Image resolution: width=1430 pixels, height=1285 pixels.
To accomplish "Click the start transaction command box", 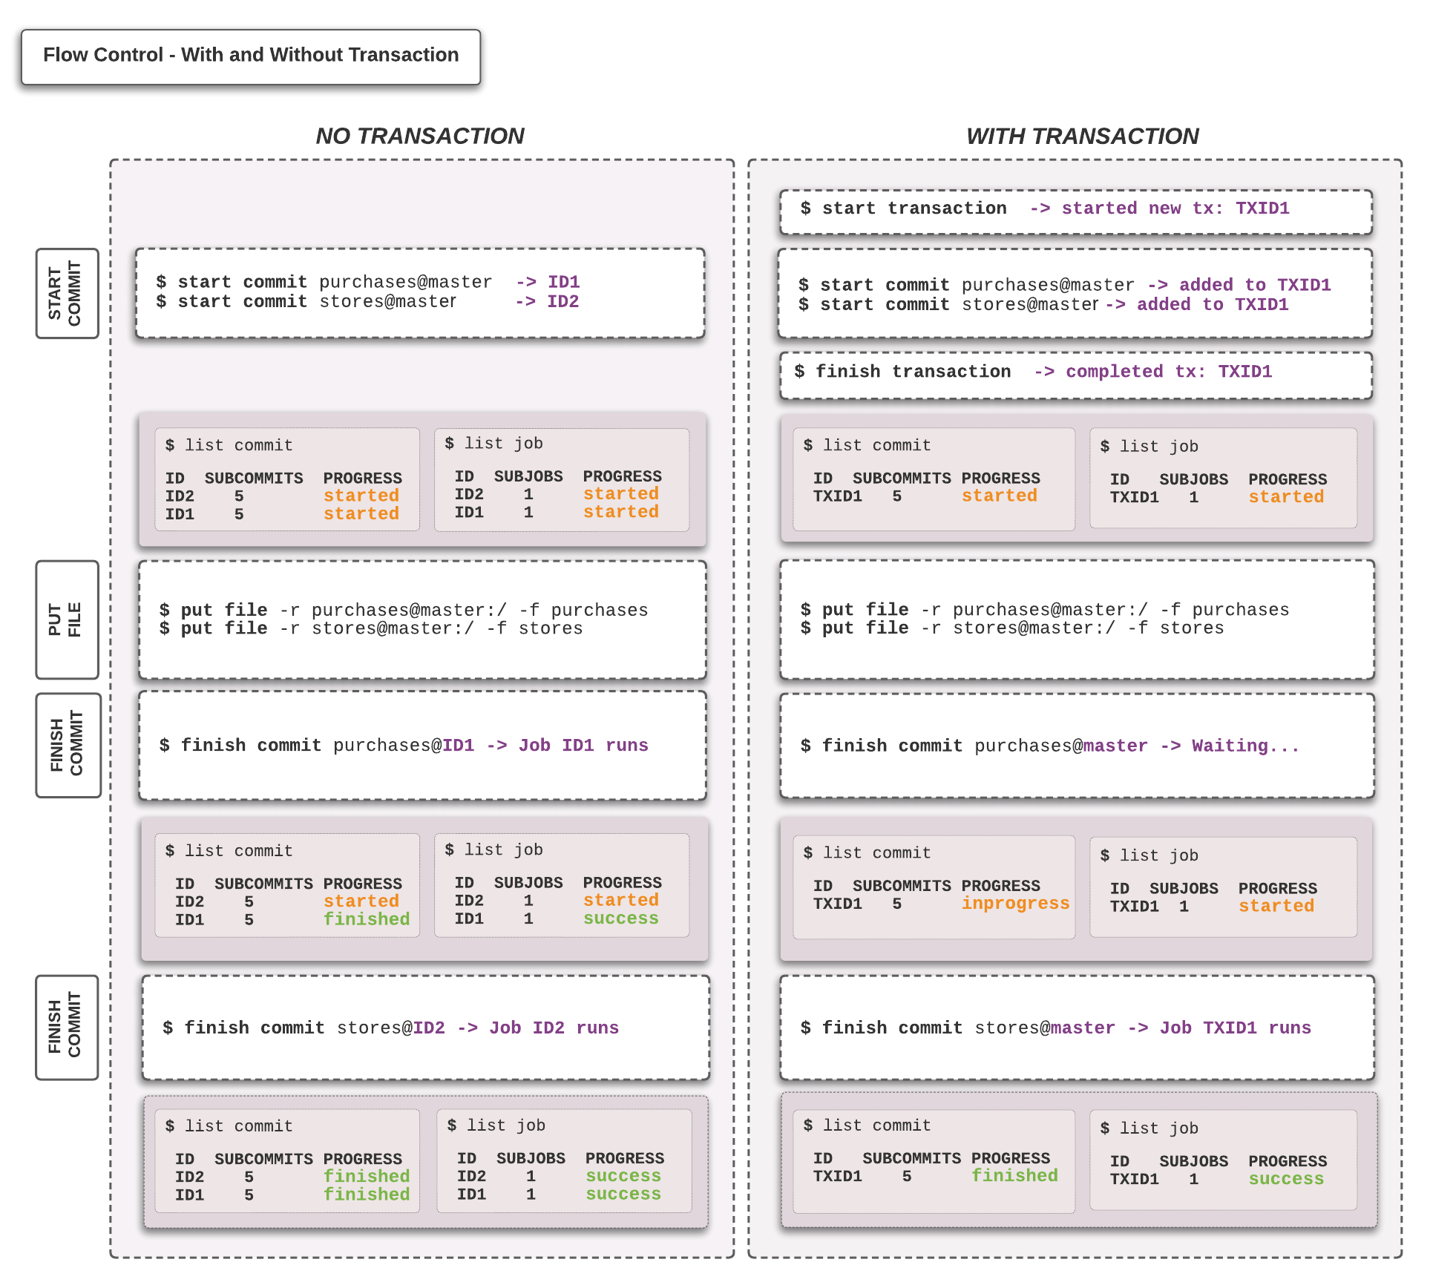I will [x=1075, y=211].
